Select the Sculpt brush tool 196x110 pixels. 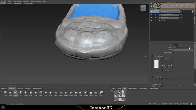click(x=31, y=93)
